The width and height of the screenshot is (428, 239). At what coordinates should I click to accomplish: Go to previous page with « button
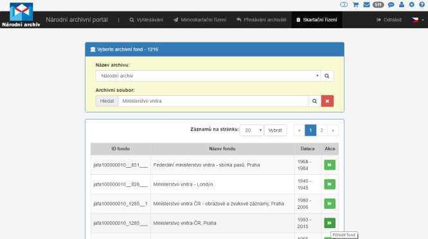click(x=299, y=130)
